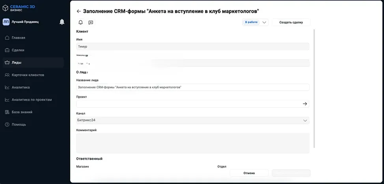Image resolution: width=384 pixels, height=184 pixels.
Task: Click the Отмена button
Action: [249, 173]
